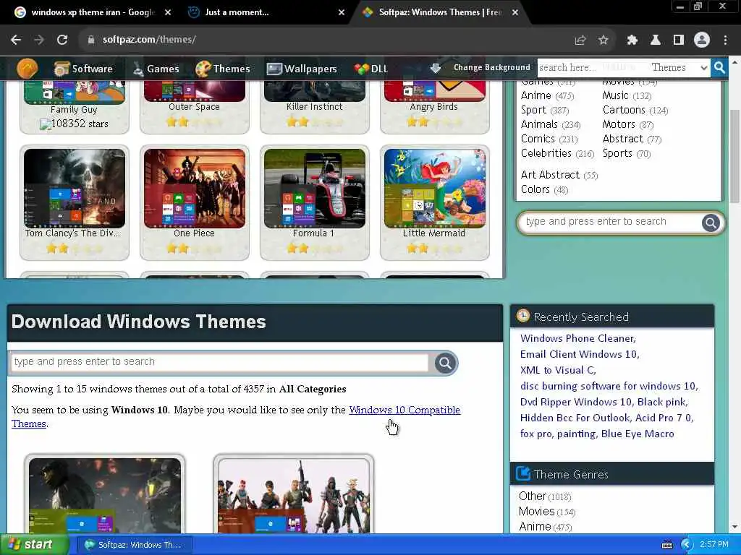Open the DLL section in navbar
Screen dimensions: 741x555
(x=371, y=69)
